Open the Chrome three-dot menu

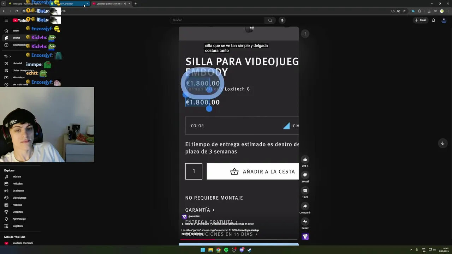448,11
